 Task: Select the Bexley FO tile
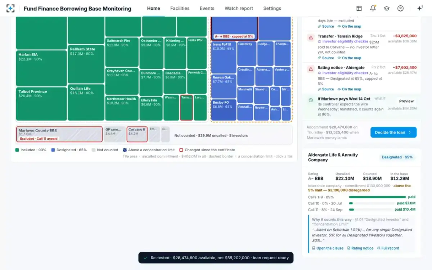[224, 110]
